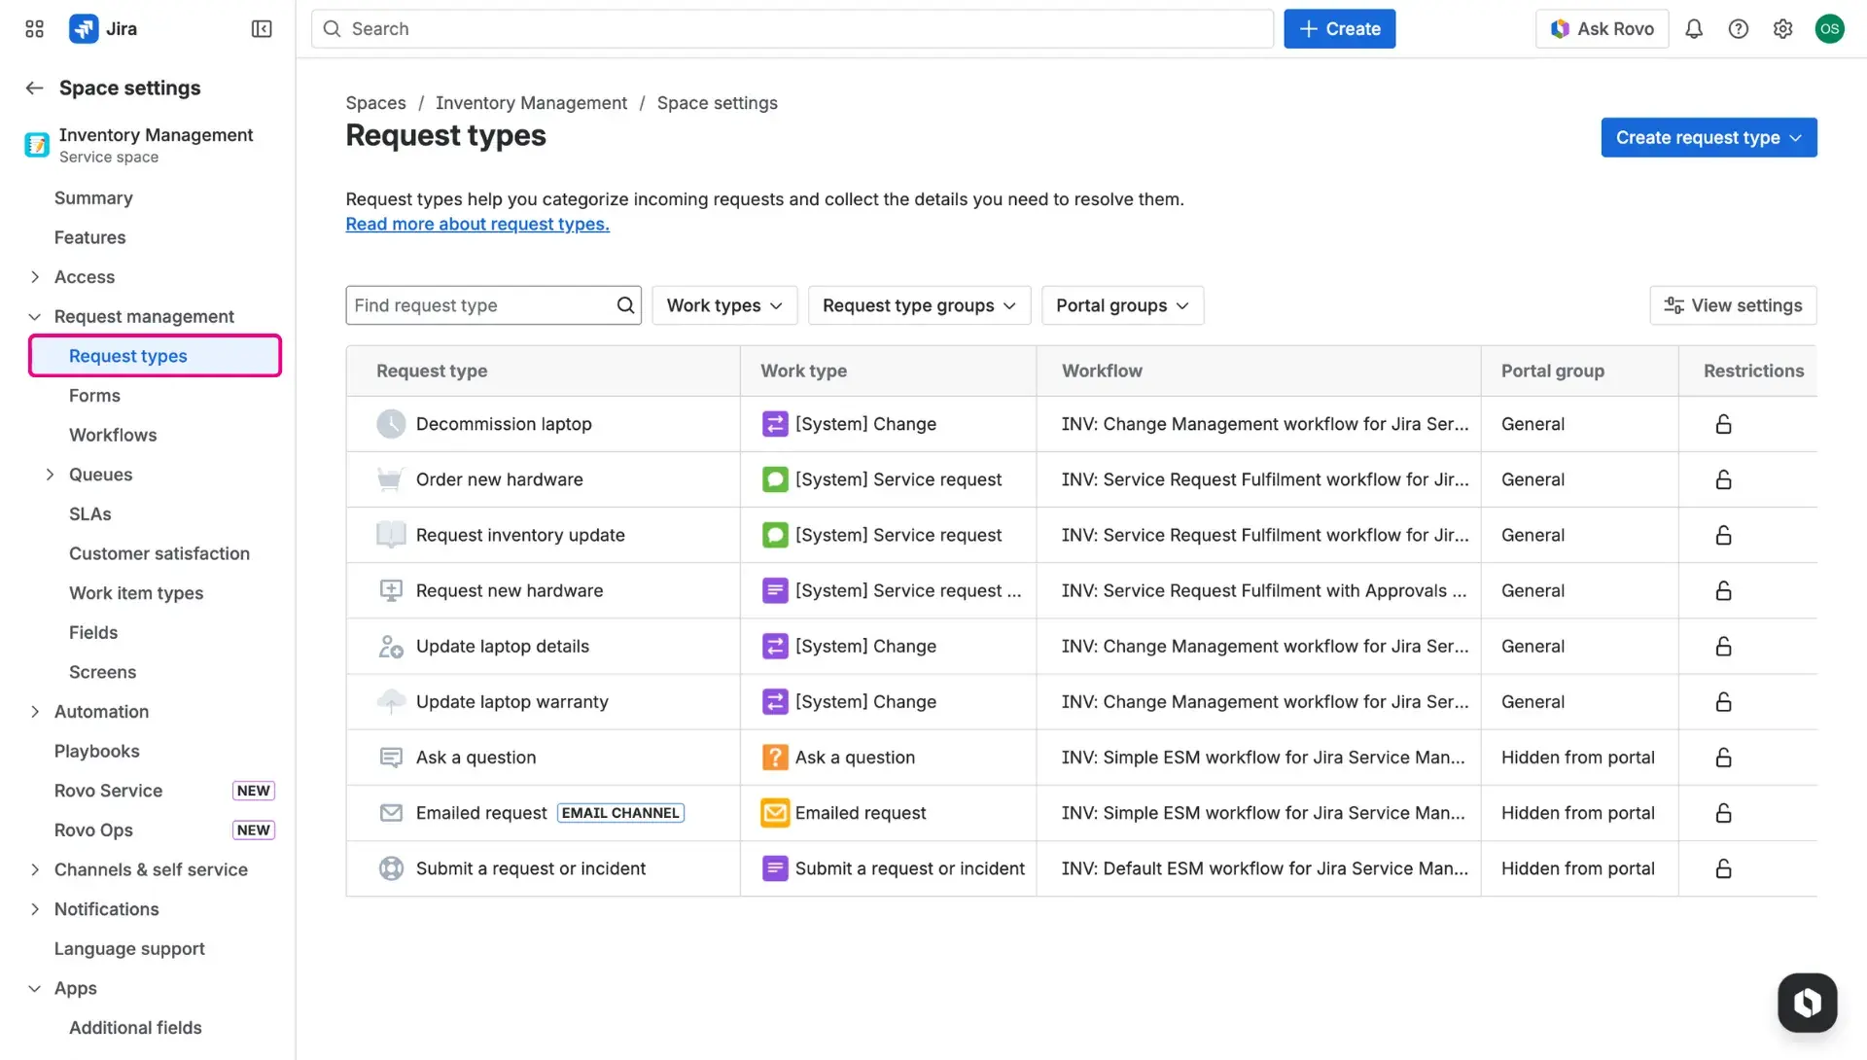Collapse the Request management section
The width and height of the screenshot is (1867, 1060).
point(34,316)
